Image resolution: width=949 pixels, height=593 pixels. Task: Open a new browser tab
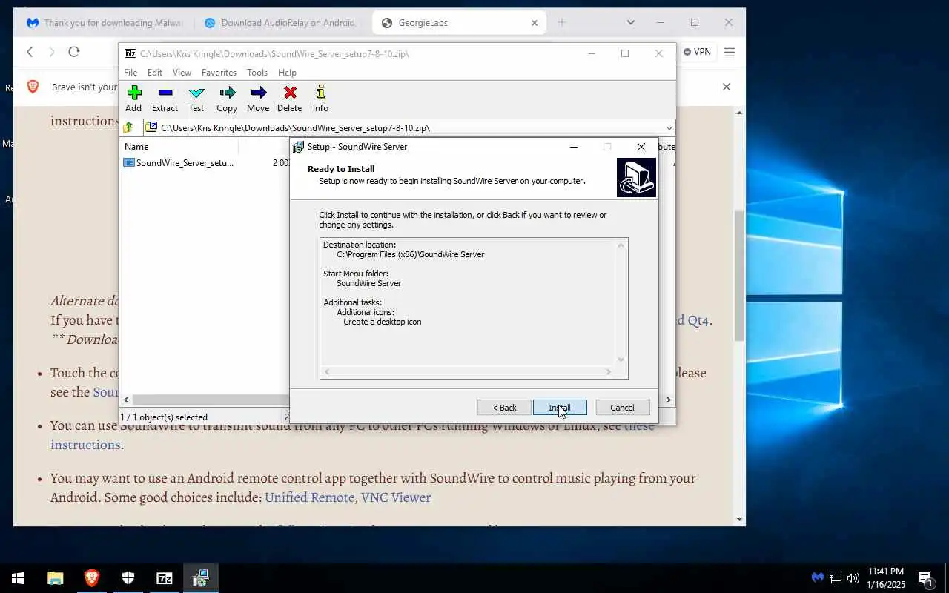click(x=561, y=23)
